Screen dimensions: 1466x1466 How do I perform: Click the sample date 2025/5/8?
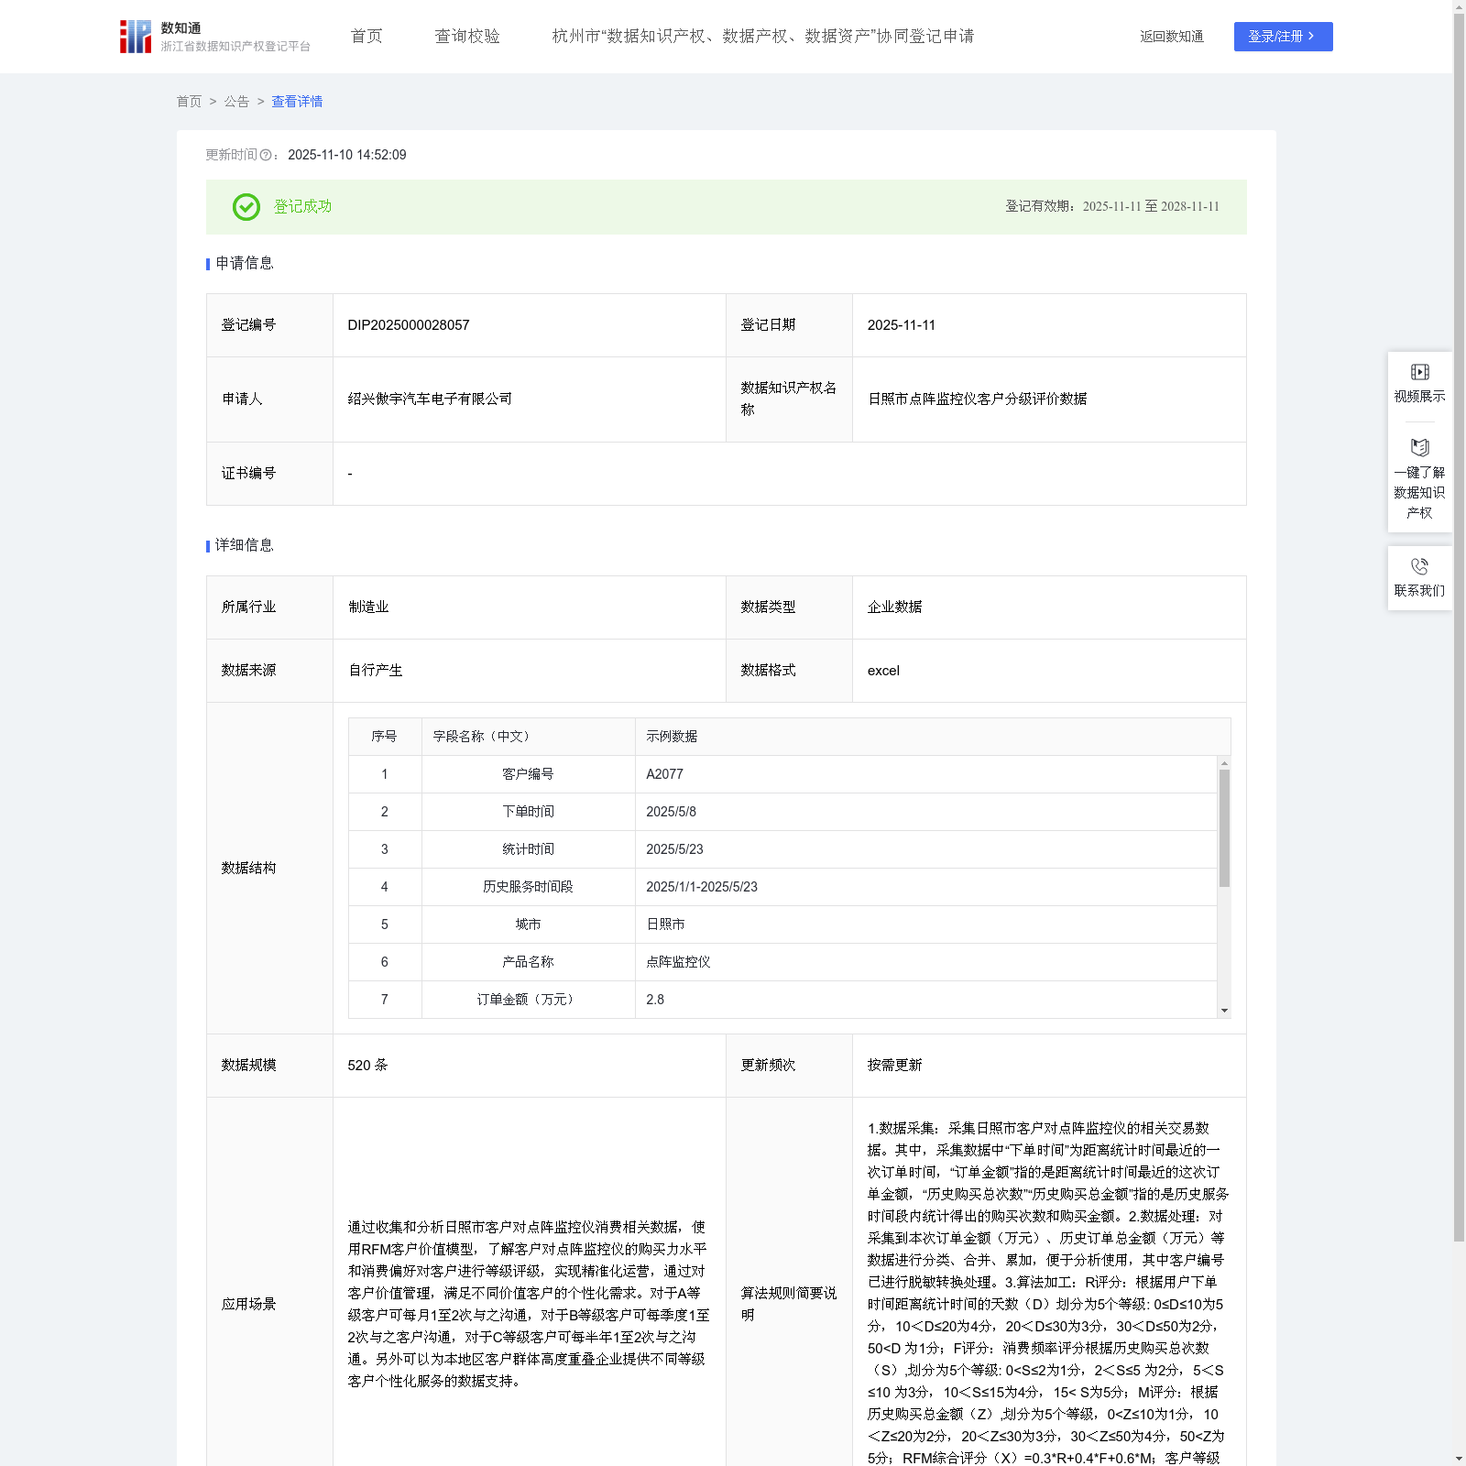click(671, 812)
